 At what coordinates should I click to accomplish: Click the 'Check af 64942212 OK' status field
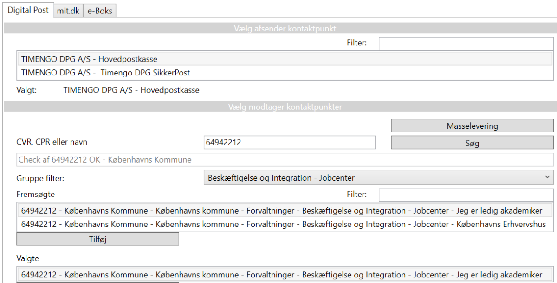pos(285,160)
